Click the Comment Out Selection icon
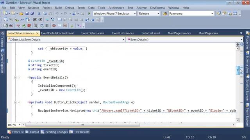250x140 pixels. point(47,20)
